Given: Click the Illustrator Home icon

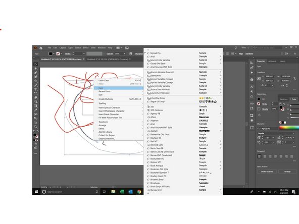Looking at the screenshot, I should (x=41, y=48).
